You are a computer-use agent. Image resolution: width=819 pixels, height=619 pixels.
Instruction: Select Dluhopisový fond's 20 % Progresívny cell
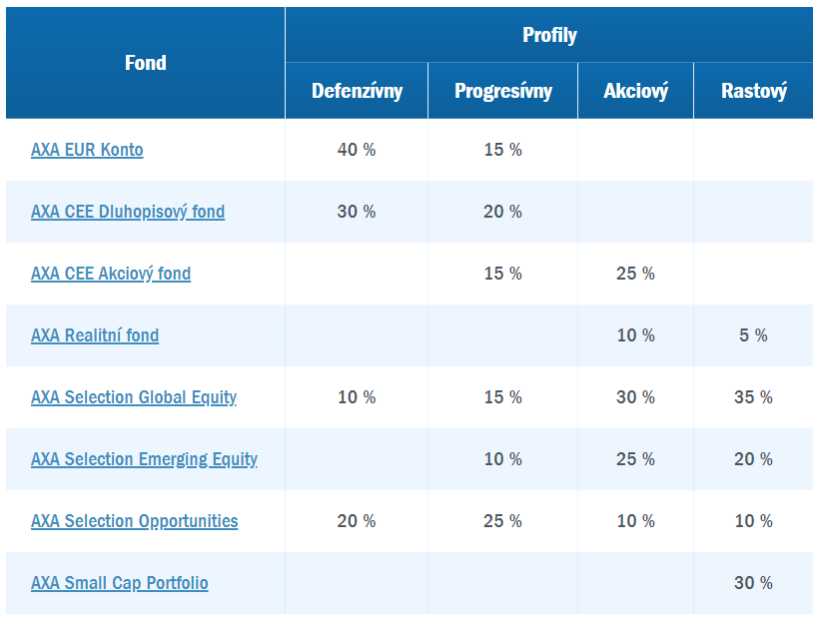(502, 212)
